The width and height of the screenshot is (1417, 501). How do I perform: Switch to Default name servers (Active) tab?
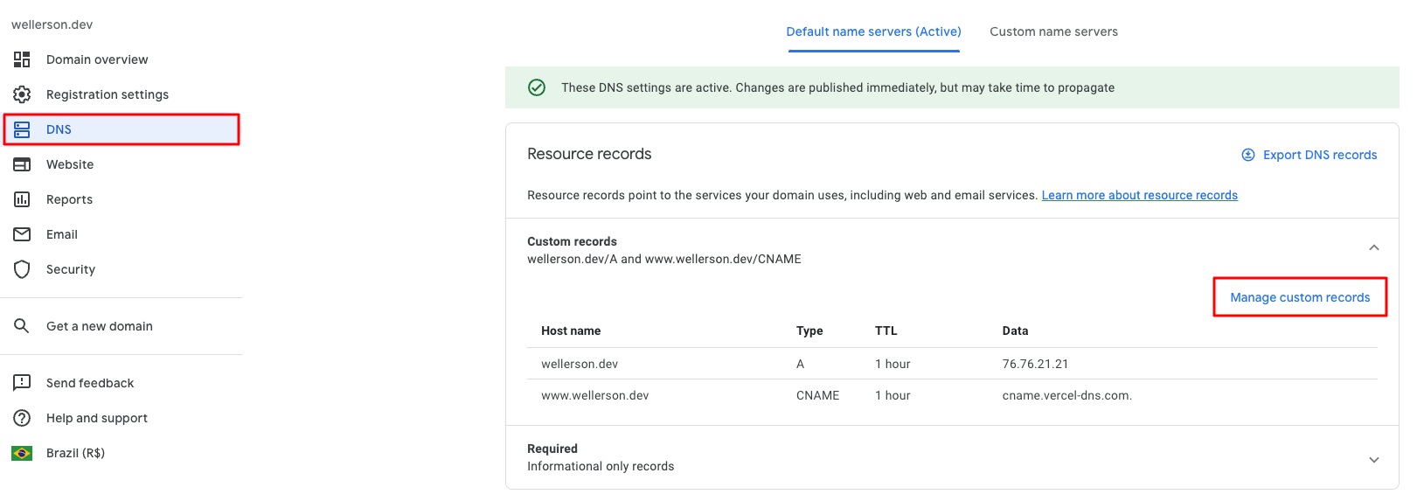[x=873, y=31]
